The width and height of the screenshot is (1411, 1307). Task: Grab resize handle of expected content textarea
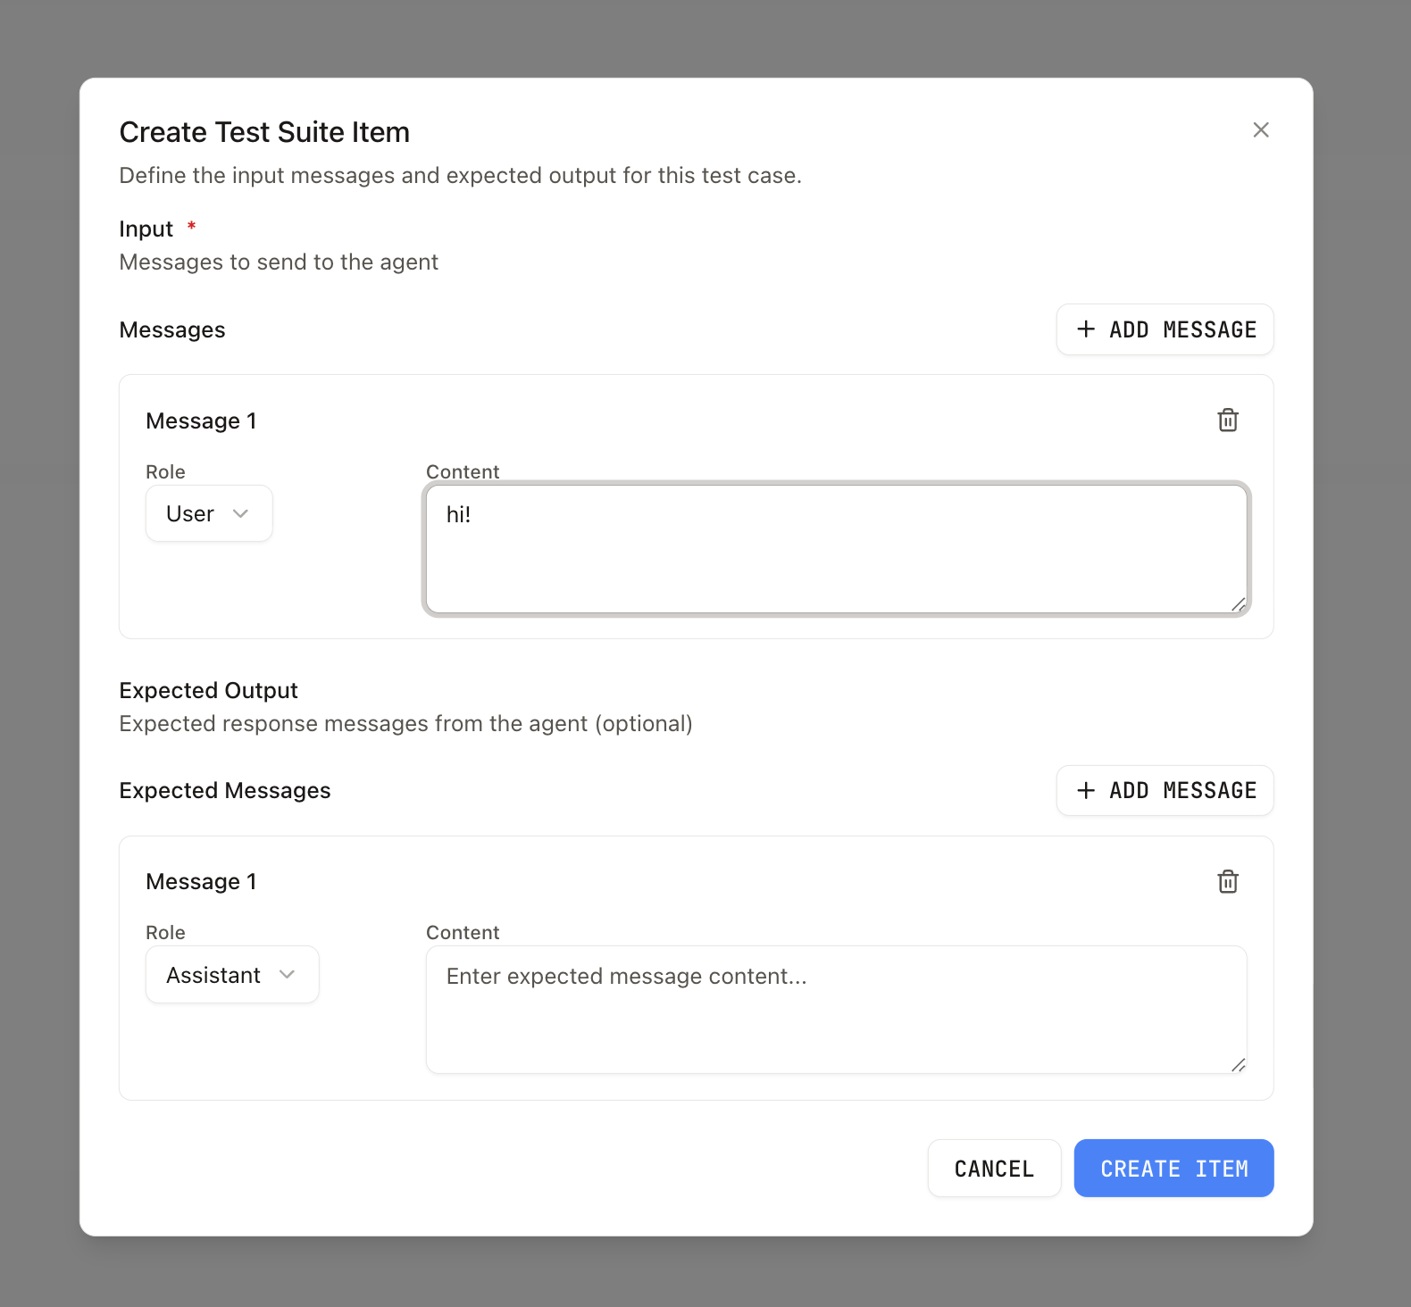point(1238,1065)
